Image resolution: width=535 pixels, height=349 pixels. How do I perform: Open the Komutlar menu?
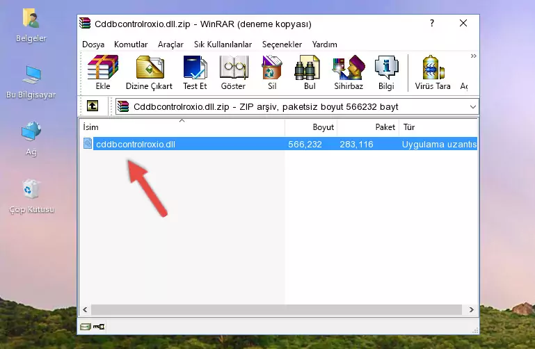pos(131,44)
